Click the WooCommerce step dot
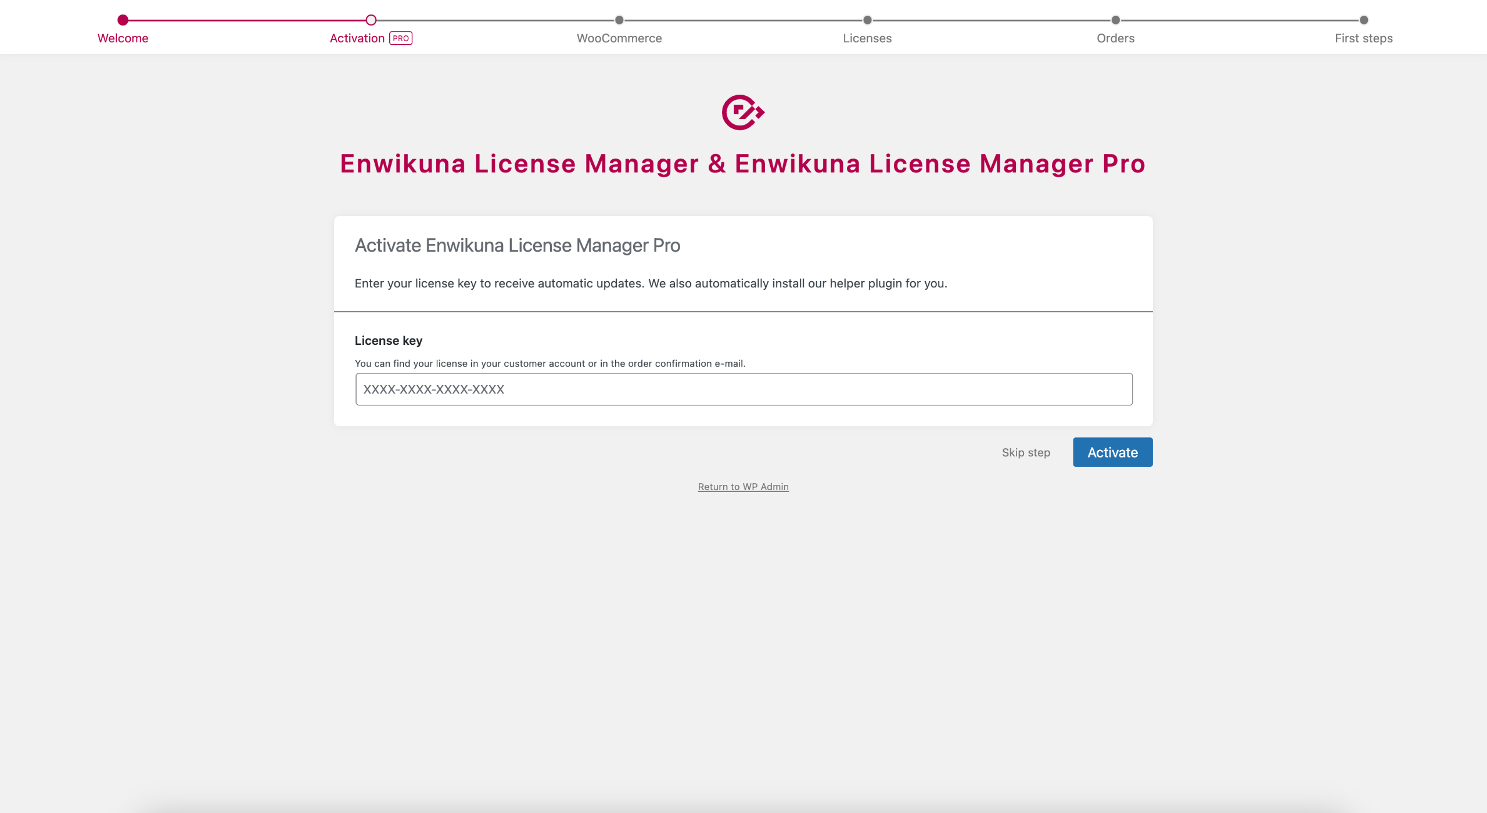Image resolution: width=1487 pixels, height=813 pixels. coord(619,20)
